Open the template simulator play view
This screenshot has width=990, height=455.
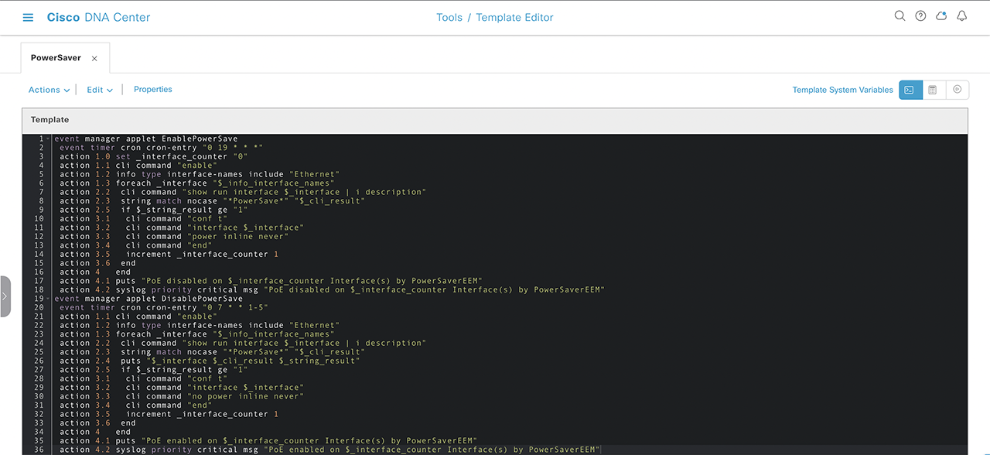pyautogui.click(x=957, y=90)
